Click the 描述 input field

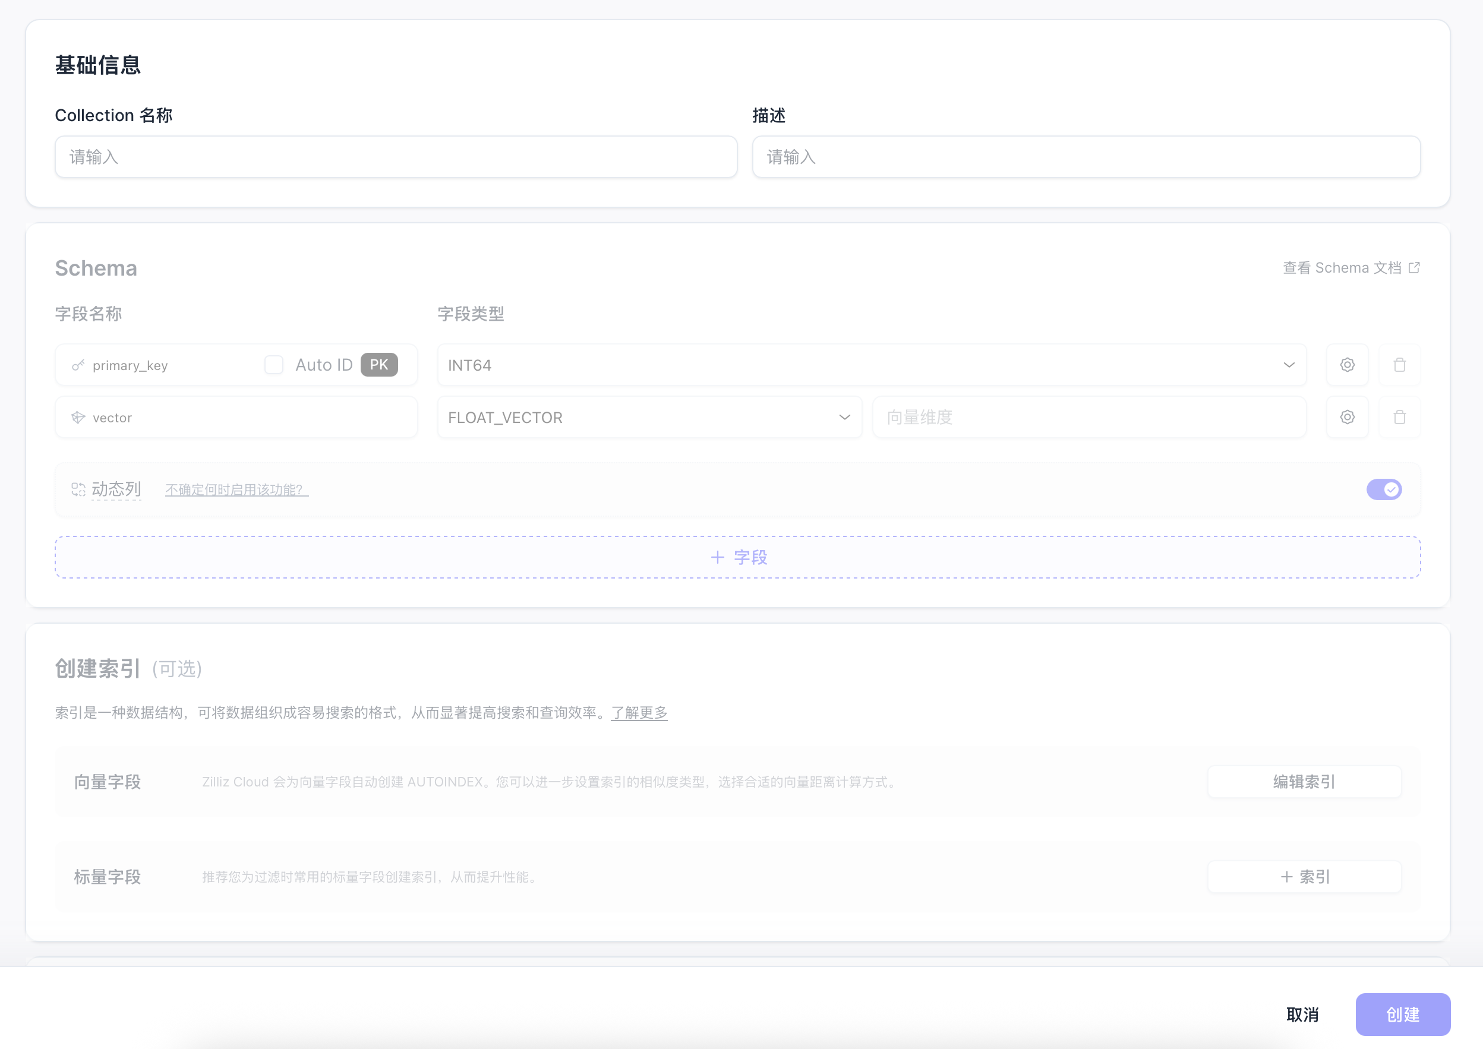[x=1087, y=157]
